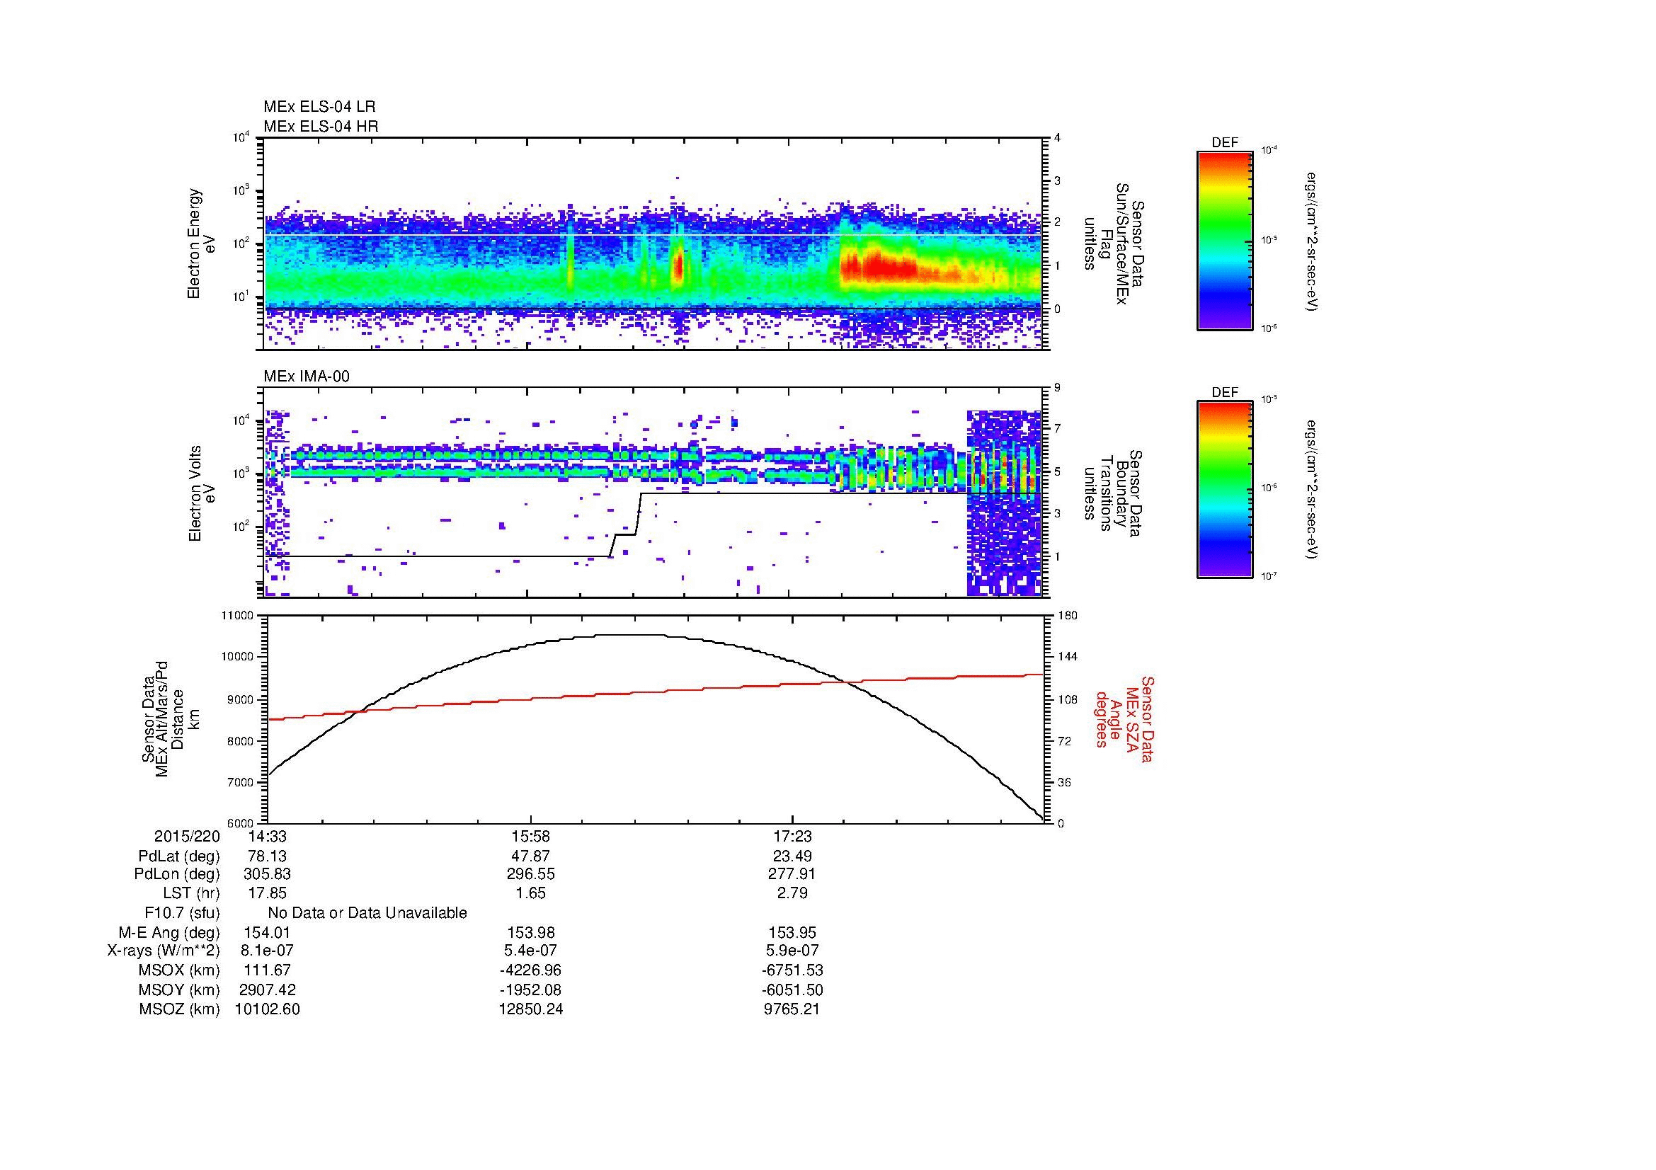
Task: Click the 'MSOX (km)' row label
Action: tap(180, 970)
